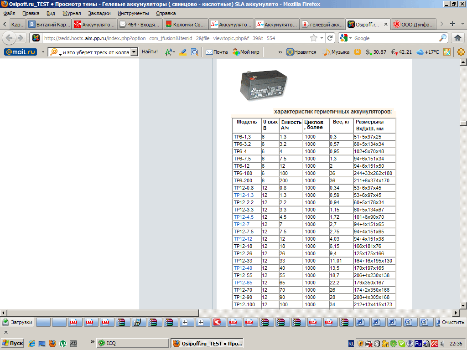Click Очистить to clear downloads
This screenshot has height=350, width=467.
click(453, 322)
